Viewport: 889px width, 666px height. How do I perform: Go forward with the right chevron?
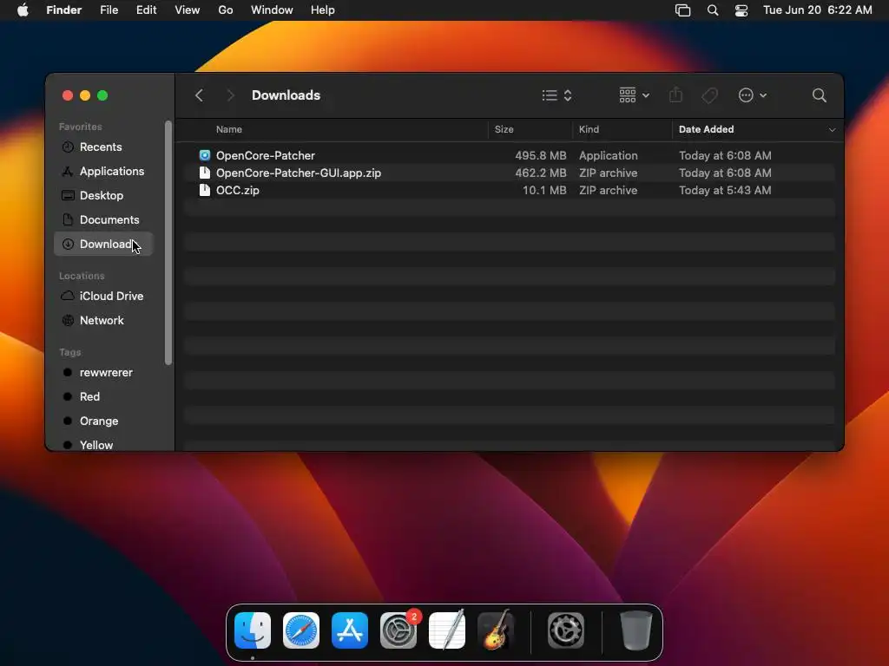click(x=230, y=95)
